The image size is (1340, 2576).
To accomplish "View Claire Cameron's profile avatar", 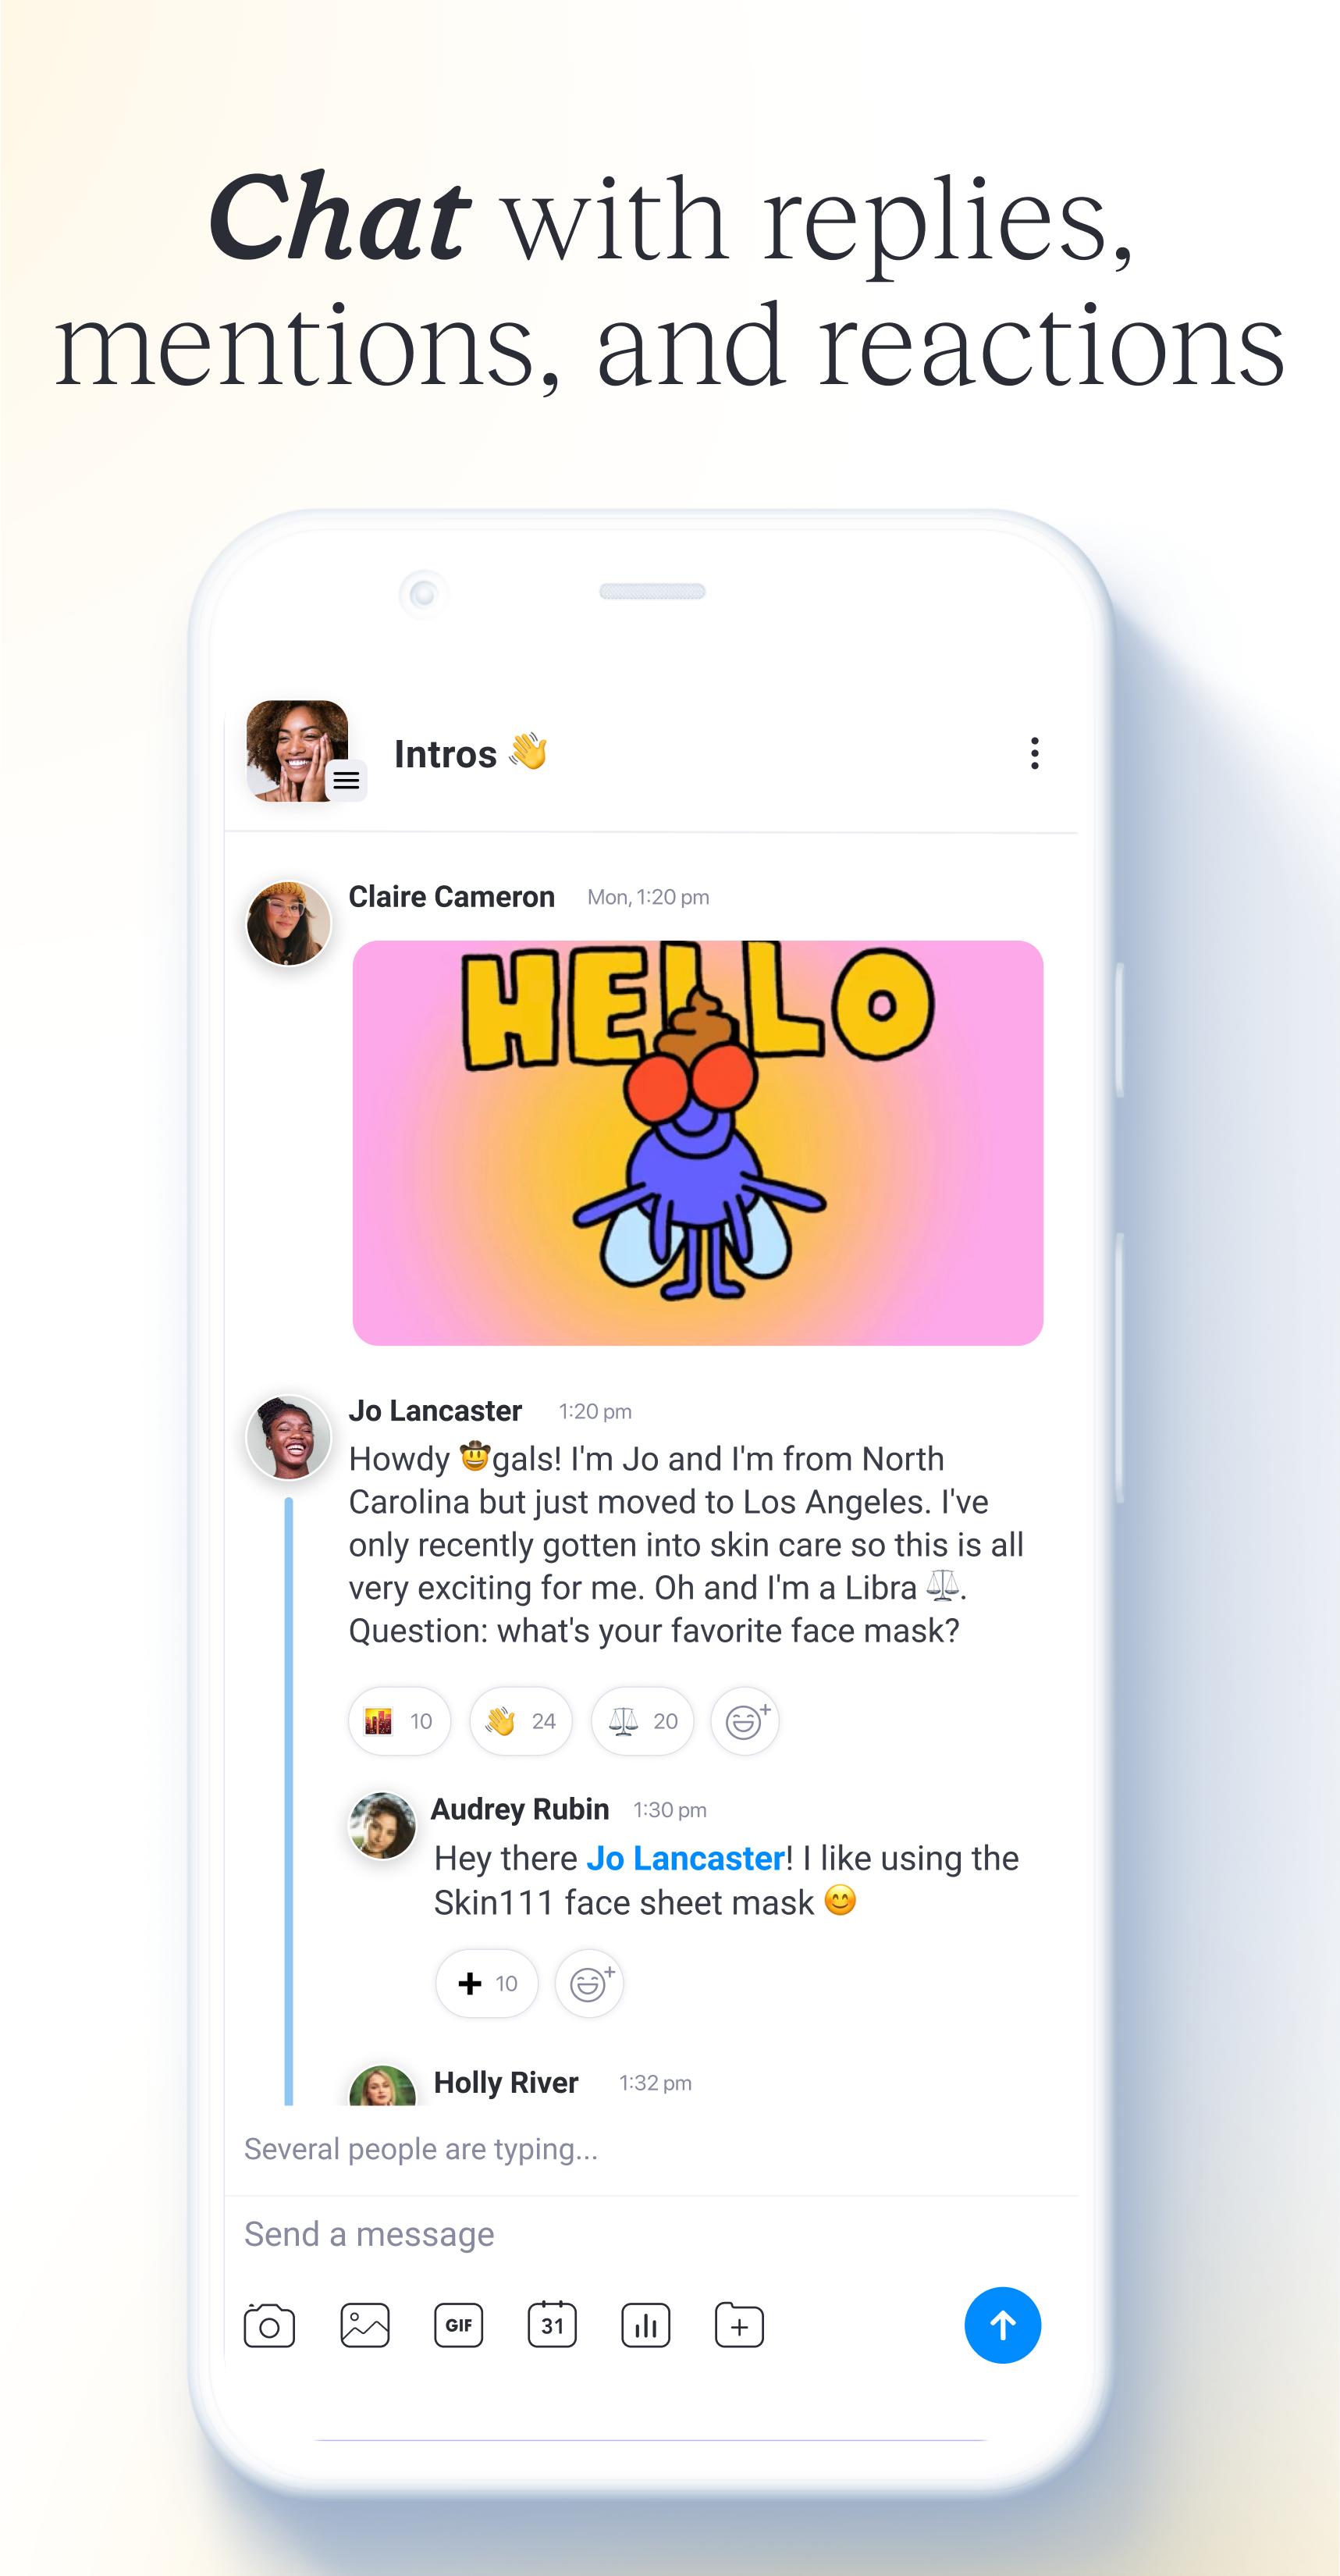I will pyautogui.click(x=289, y=924).
